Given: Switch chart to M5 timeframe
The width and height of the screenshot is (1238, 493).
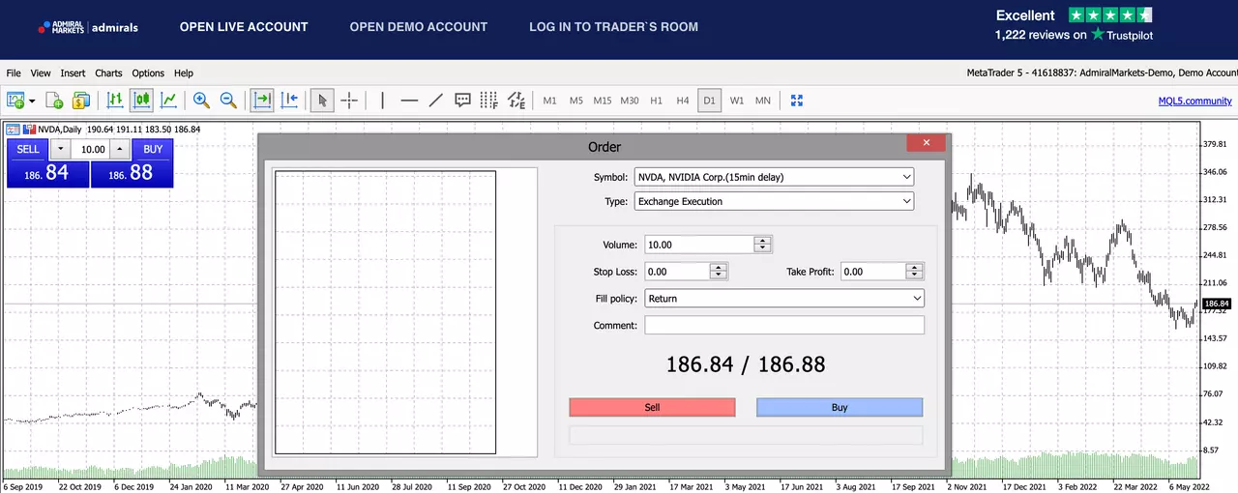Looking at the screenshot, I should click(x=575, y=101).
